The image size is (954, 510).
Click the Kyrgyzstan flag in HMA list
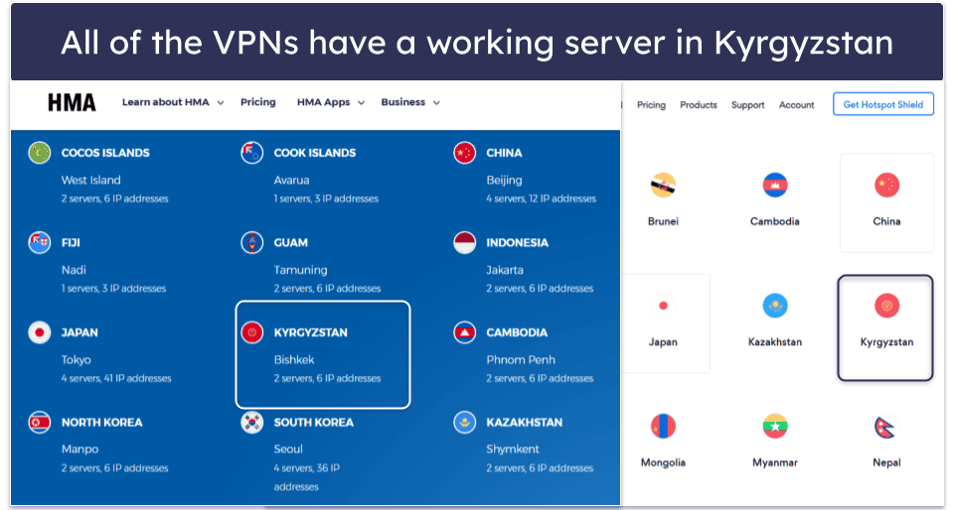(251, 332)
